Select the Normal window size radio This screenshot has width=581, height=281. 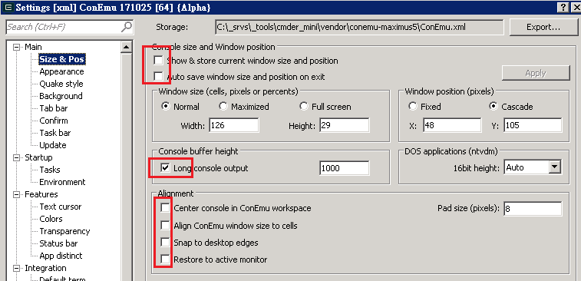[x=165, y=107]
